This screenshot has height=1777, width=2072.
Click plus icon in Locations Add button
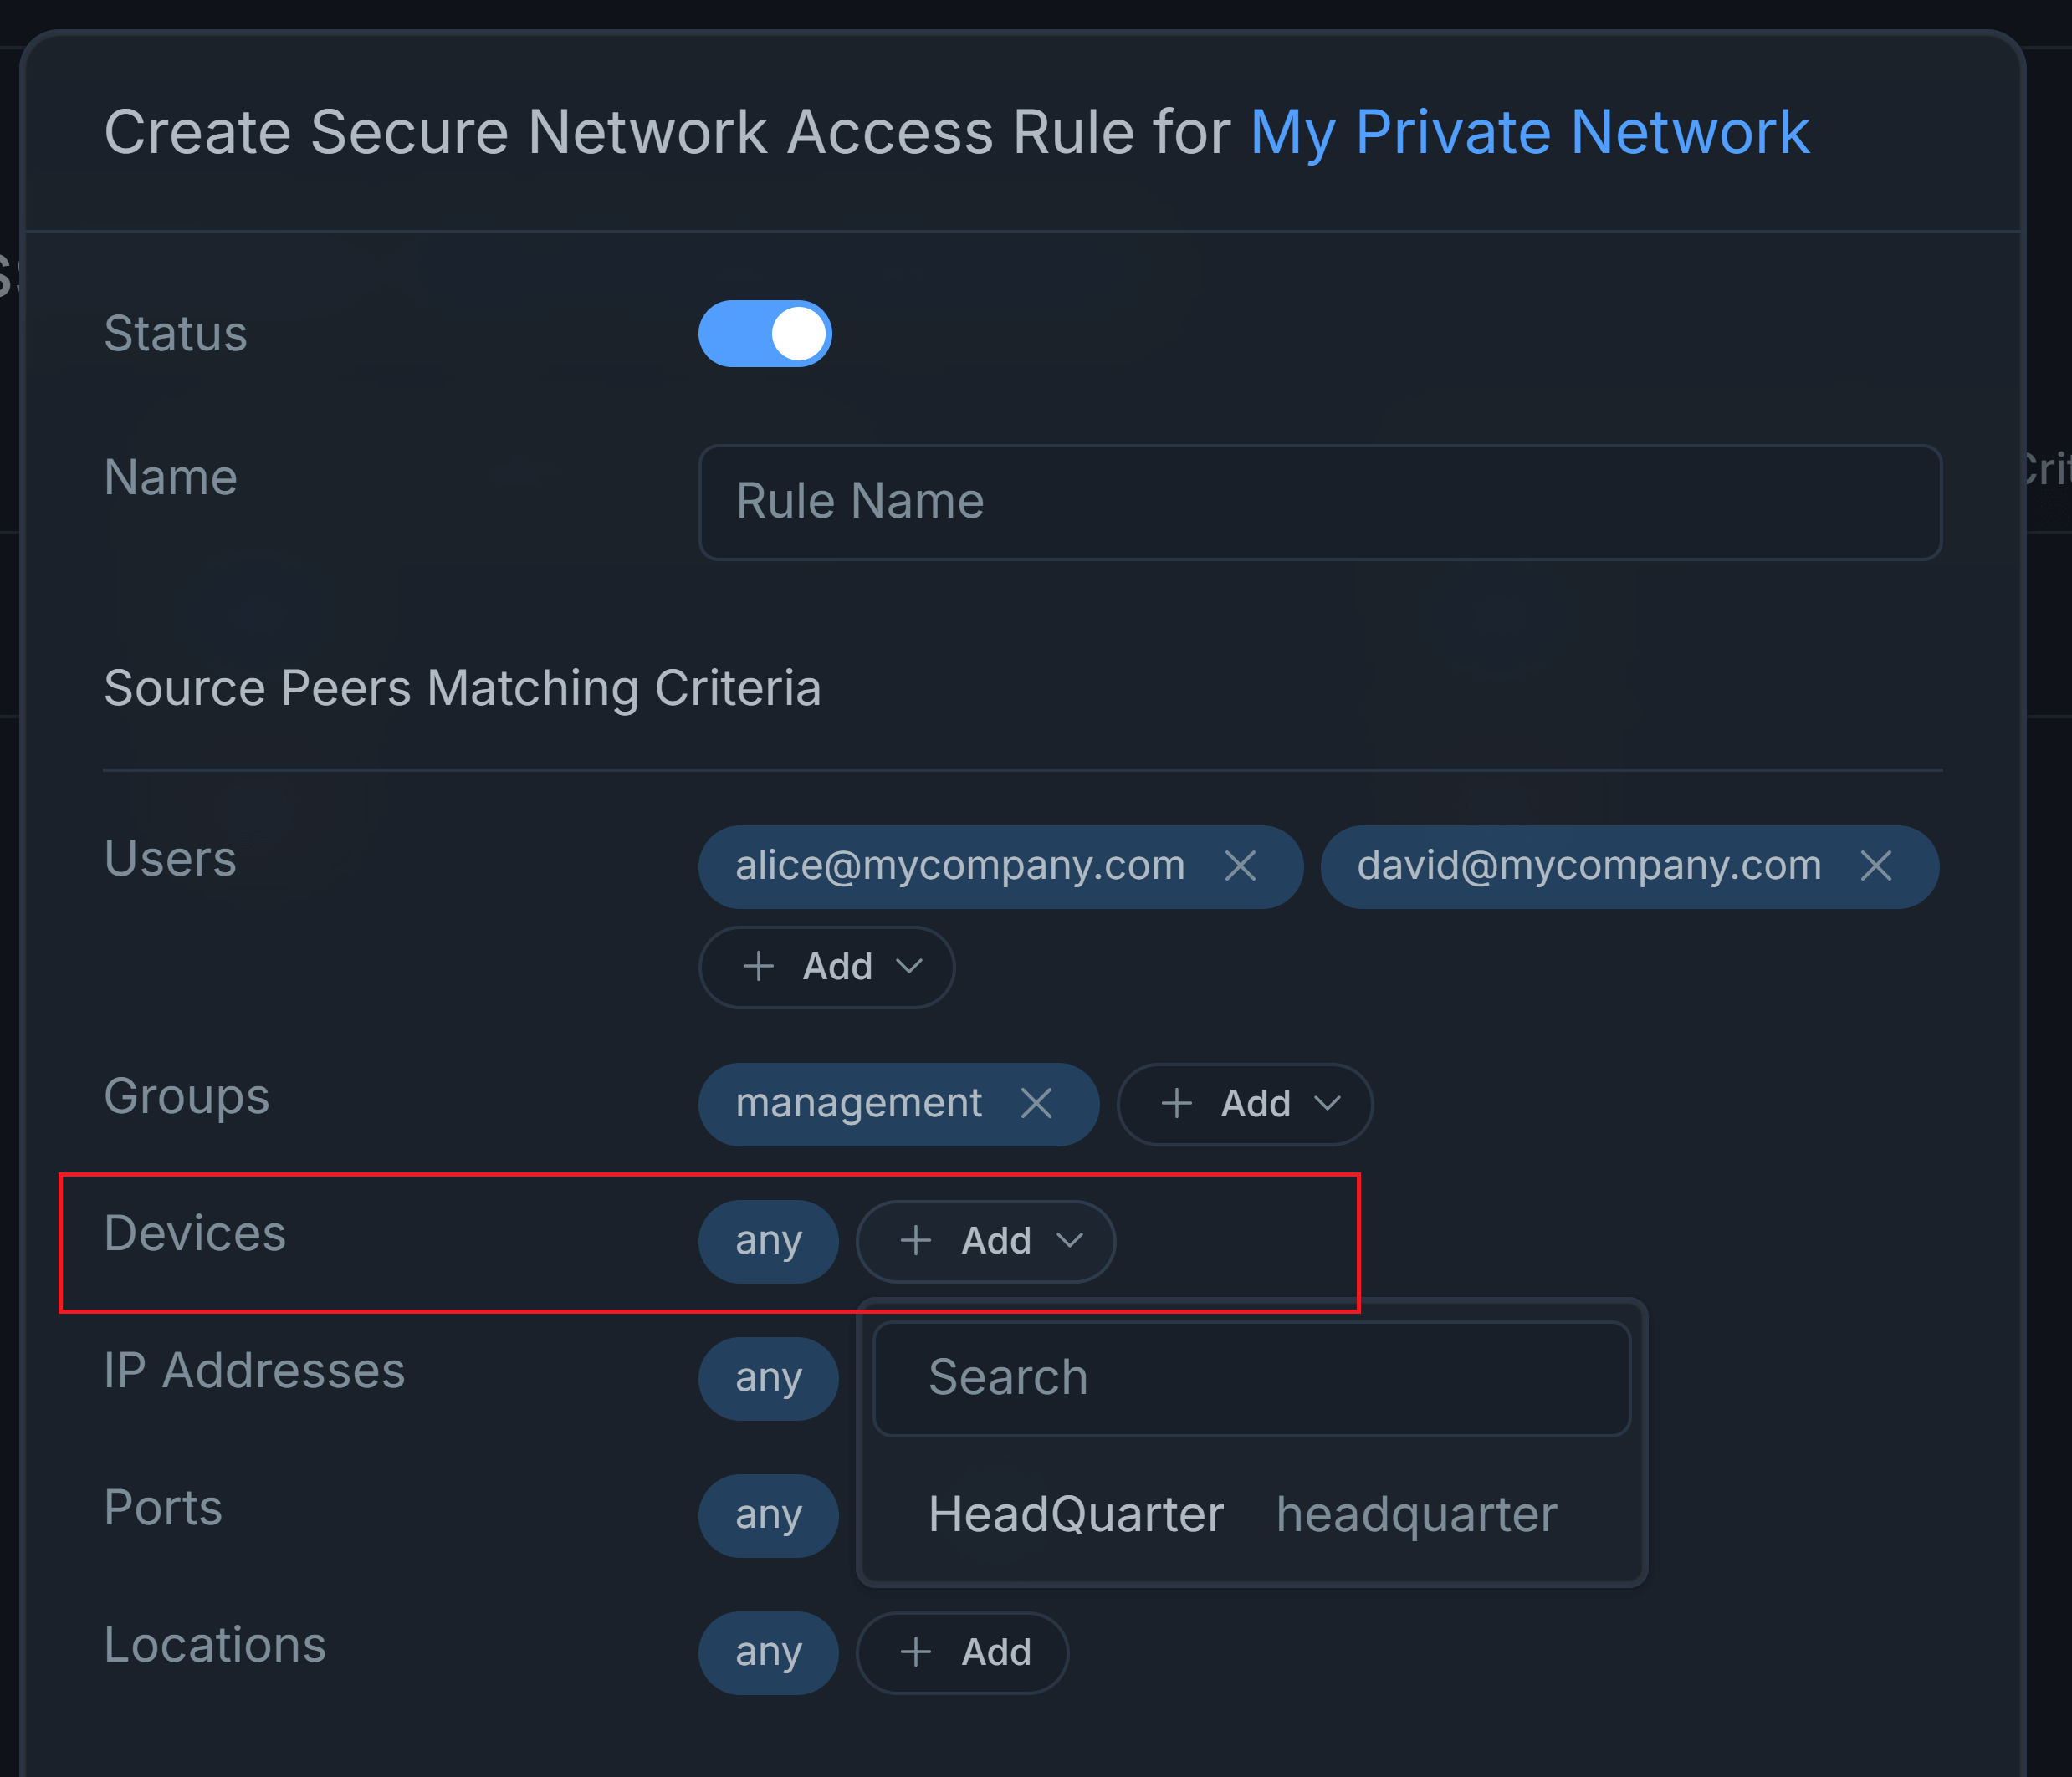[x=916, y=1652]
